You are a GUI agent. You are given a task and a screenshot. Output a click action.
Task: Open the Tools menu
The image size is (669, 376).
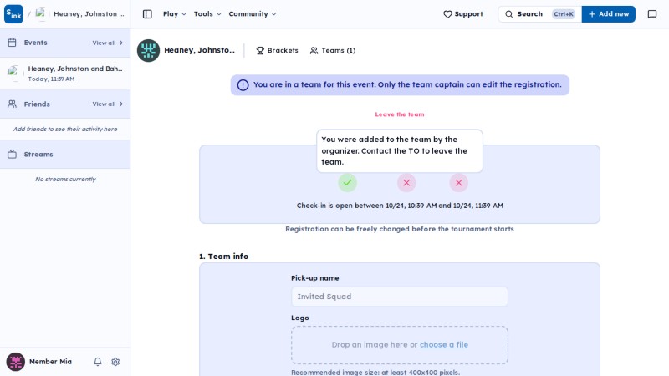pyautogui.click(x=207, y=14)
